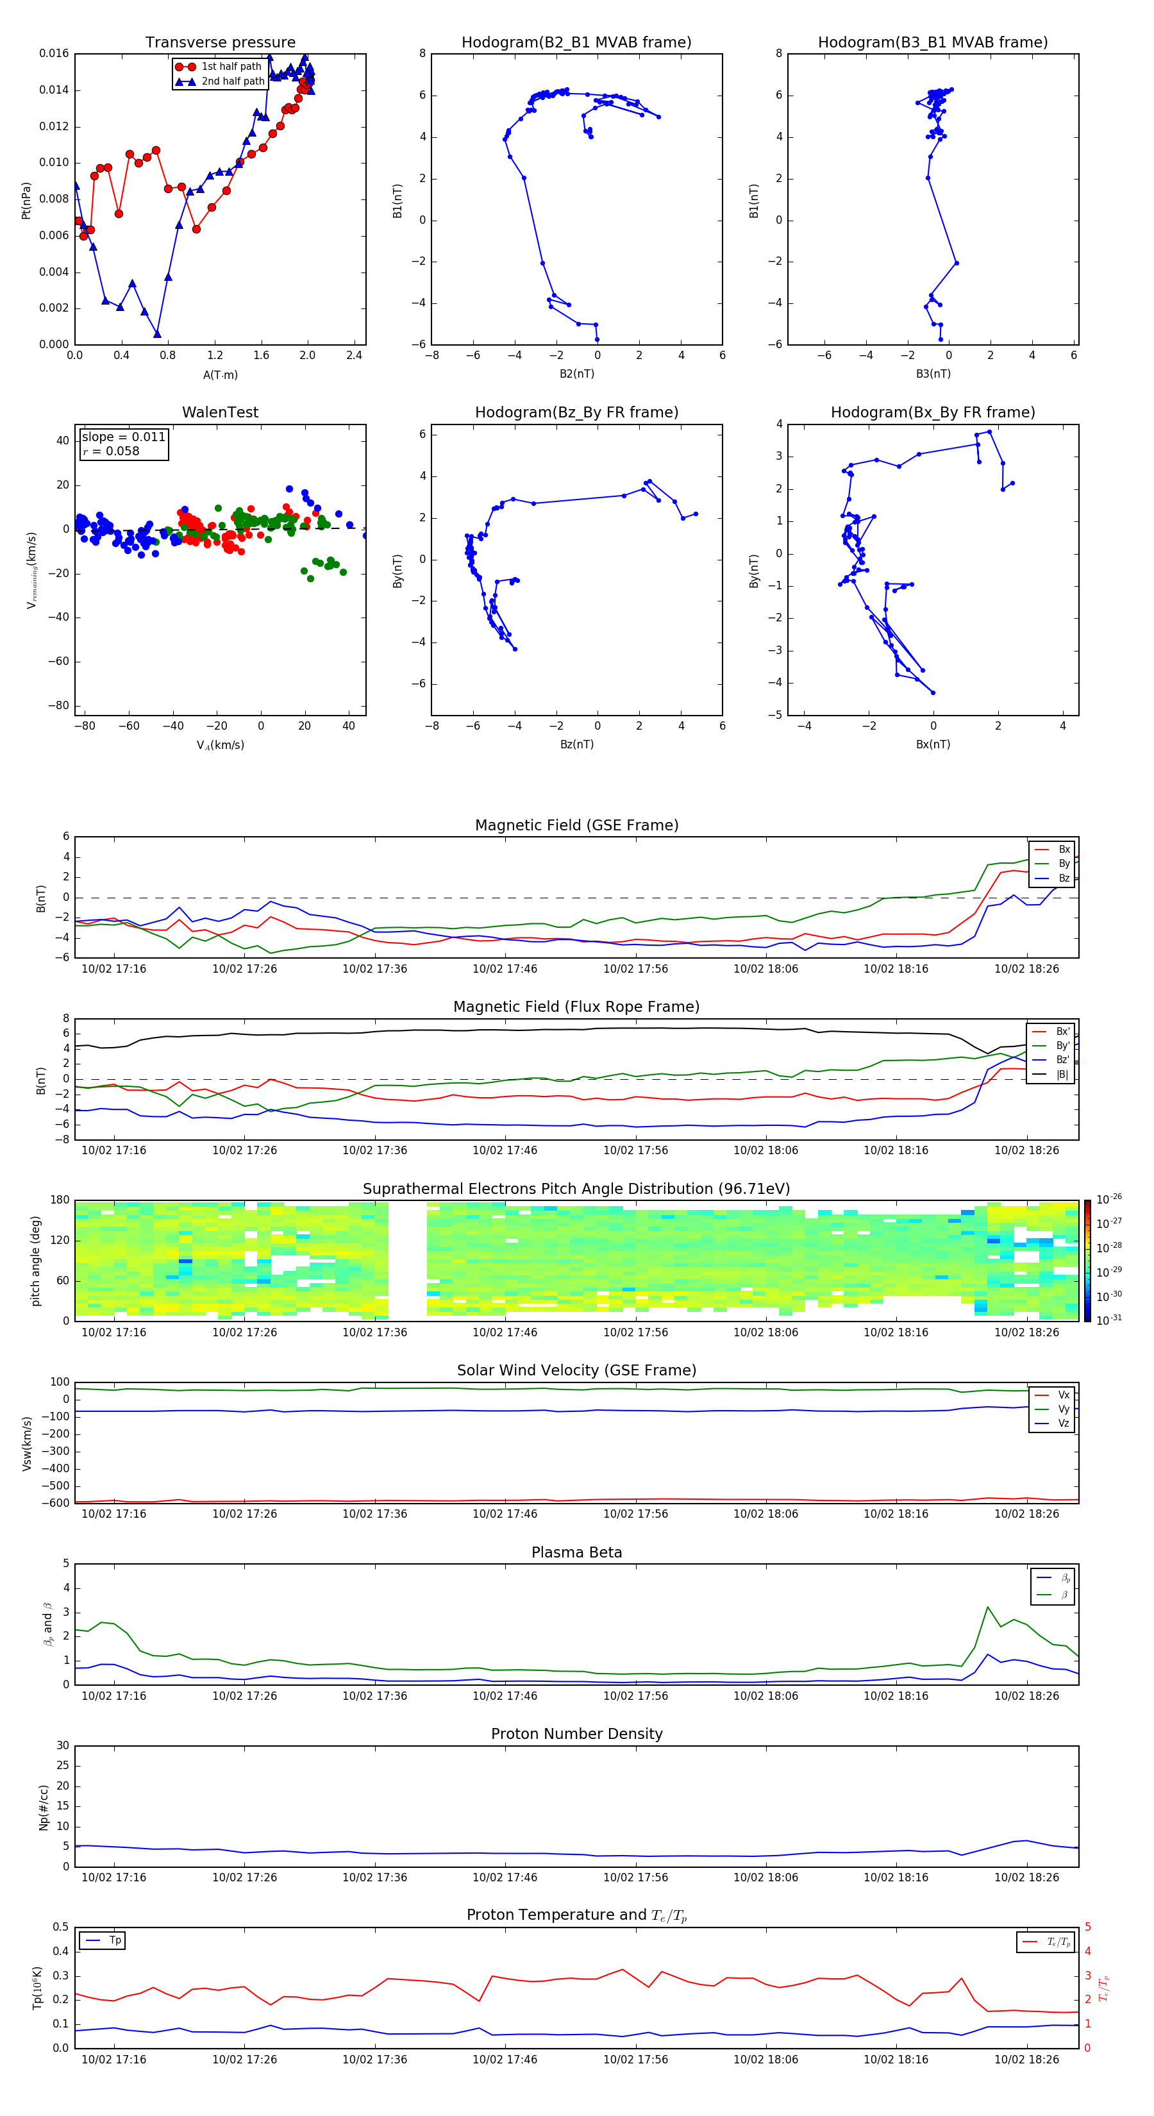Click the "A(T·m)" x-axis label
The height and width of the screenshot is (2116, 1154).
pos(220,374)
